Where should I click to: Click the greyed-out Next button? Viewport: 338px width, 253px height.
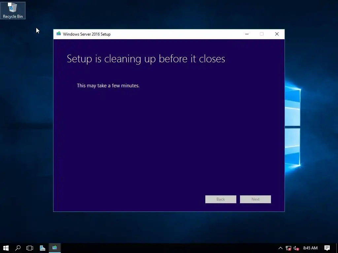pyautogui.click(x=255, y=199)
